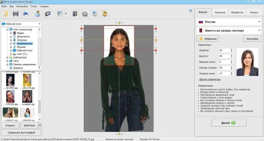Expand the Панель управления tree node
The height and width of the screenshot is (141, 264).
7,64
